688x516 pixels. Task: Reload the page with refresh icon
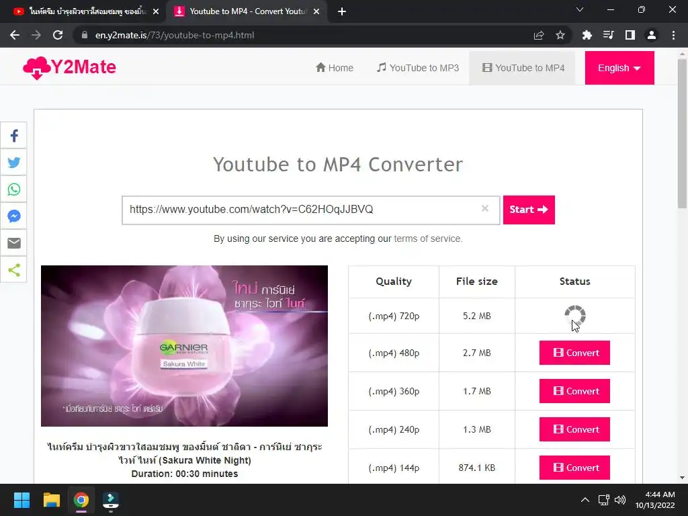point(58,35)
